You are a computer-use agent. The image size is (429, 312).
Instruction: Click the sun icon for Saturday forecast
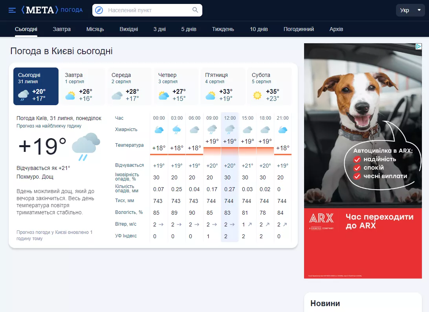257,95
